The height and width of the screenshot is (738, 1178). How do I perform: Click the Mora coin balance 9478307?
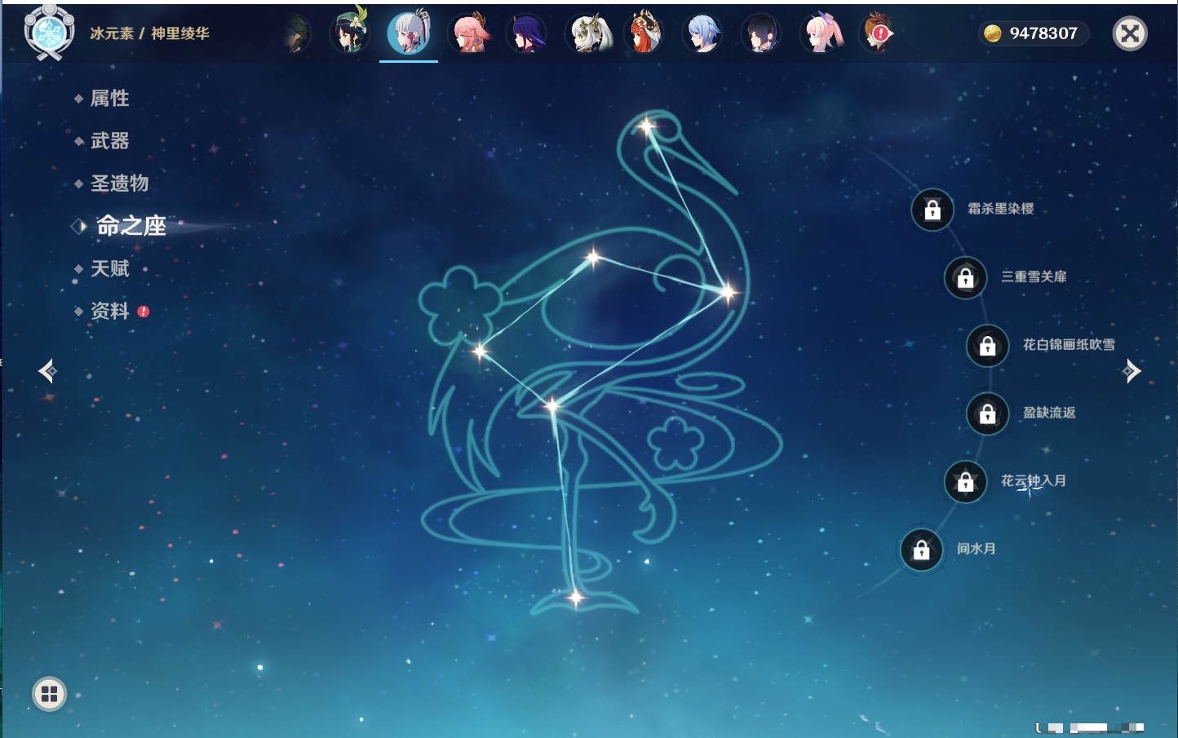[1034, 33]
